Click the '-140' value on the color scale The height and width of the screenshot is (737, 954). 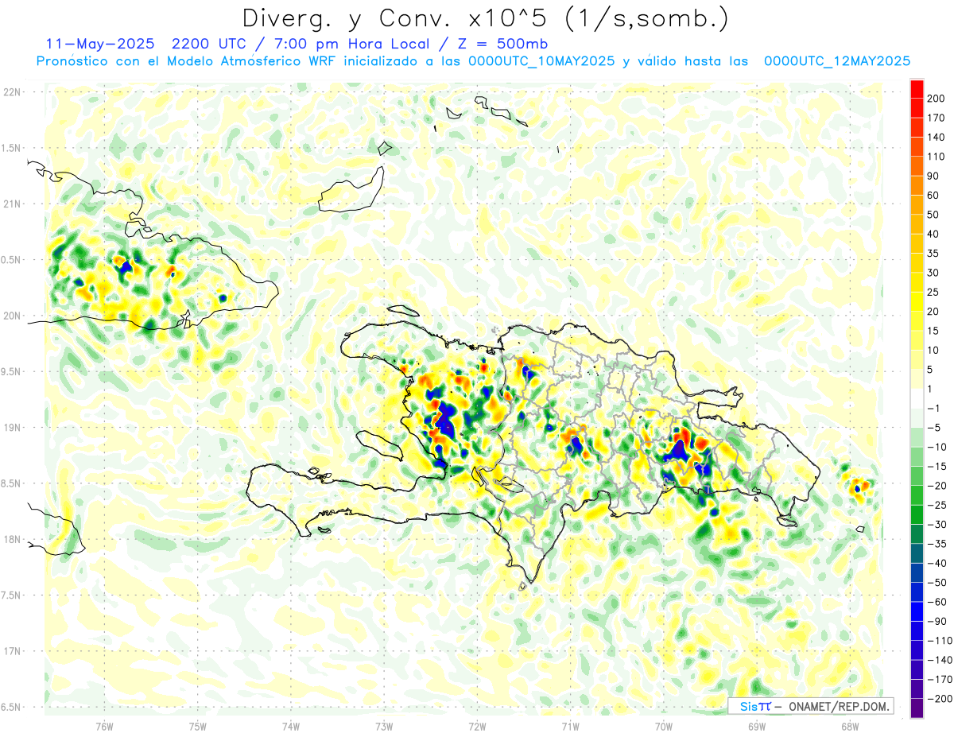tap(939, 660)
